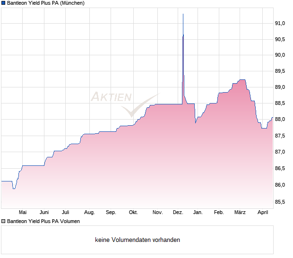The height and width of the screenshot is (258, 293).
Task: Click the 'Juni' month label
Action: point(44,213)
